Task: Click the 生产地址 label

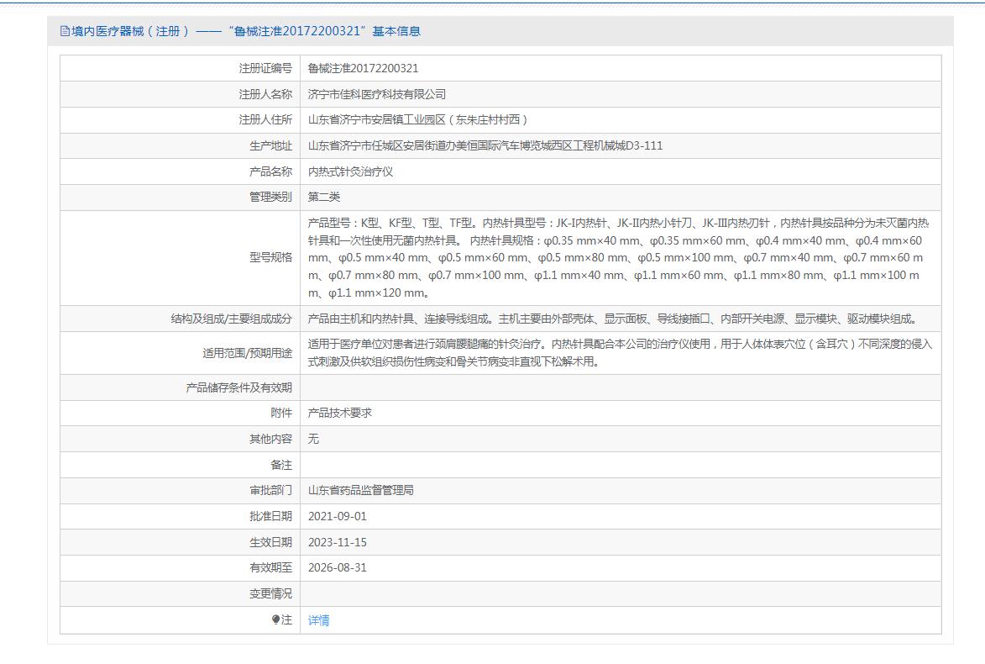Action: pyautogui.click(x=270, y=145)
